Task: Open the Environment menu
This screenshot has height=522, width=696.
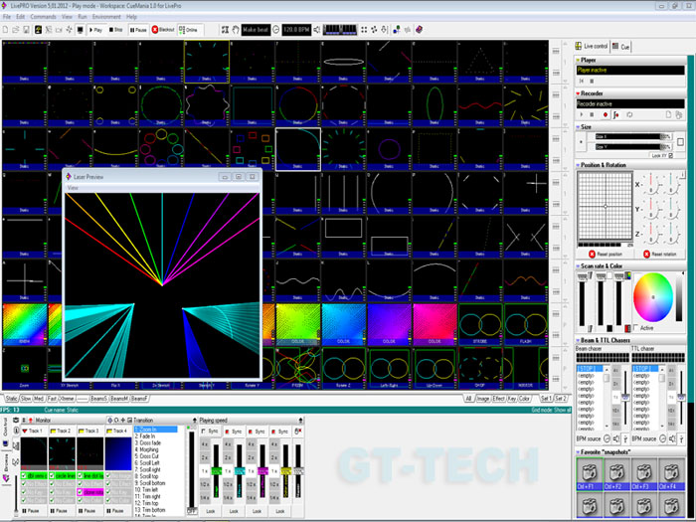Action: 106,17
